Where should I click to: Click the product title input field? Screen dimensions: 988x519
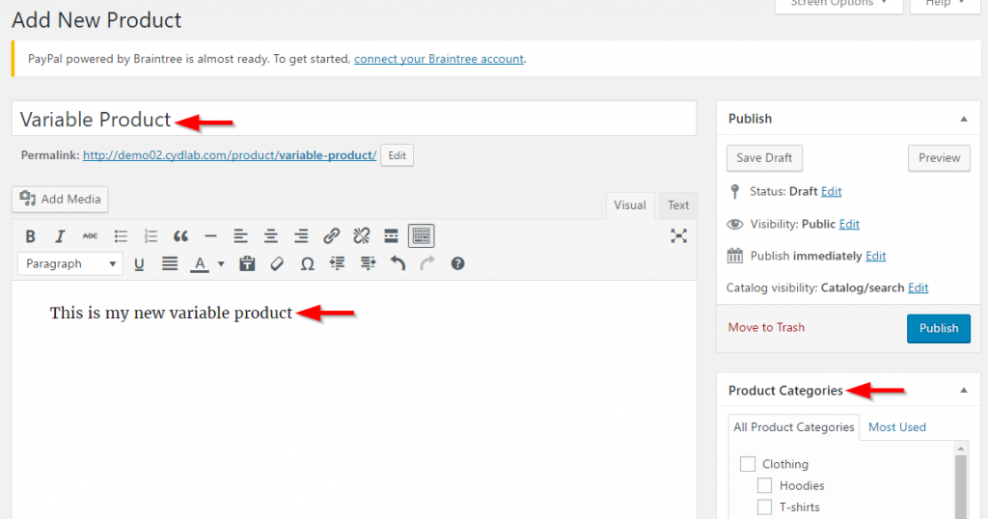click(x=434, y=120)
